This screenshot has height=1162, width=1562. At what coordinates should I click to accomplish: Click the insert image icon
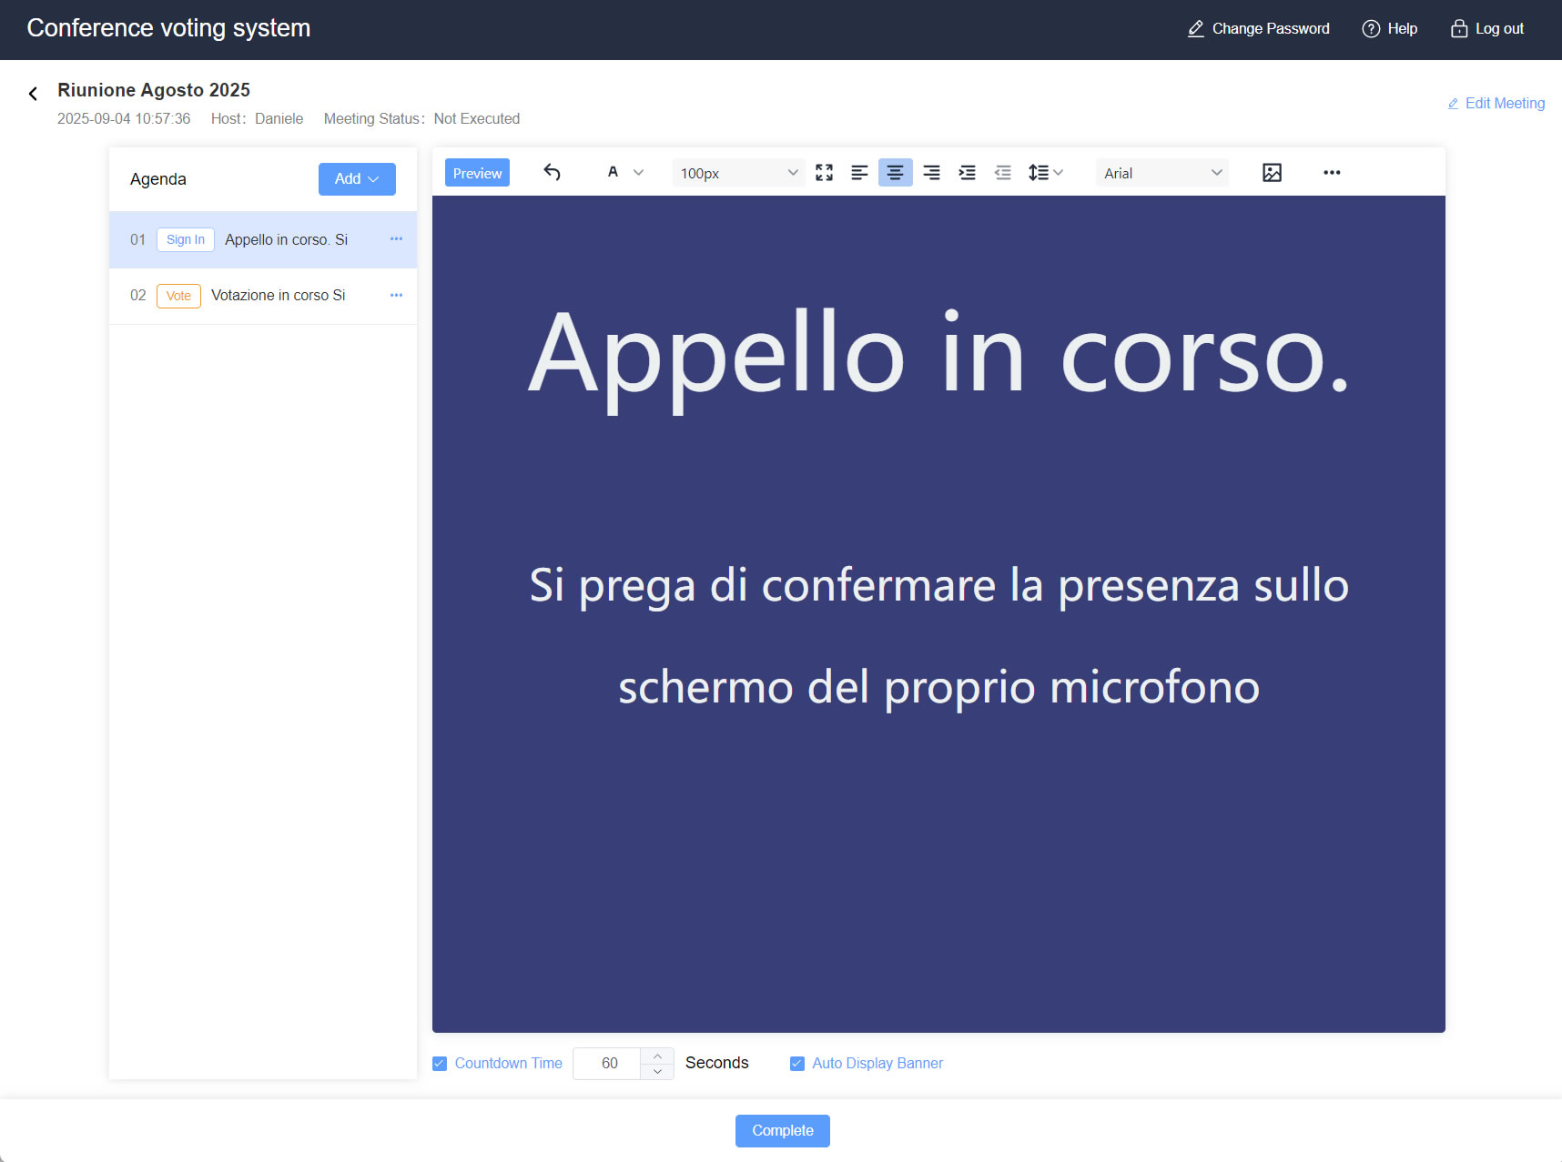(x=1272, y=172)
